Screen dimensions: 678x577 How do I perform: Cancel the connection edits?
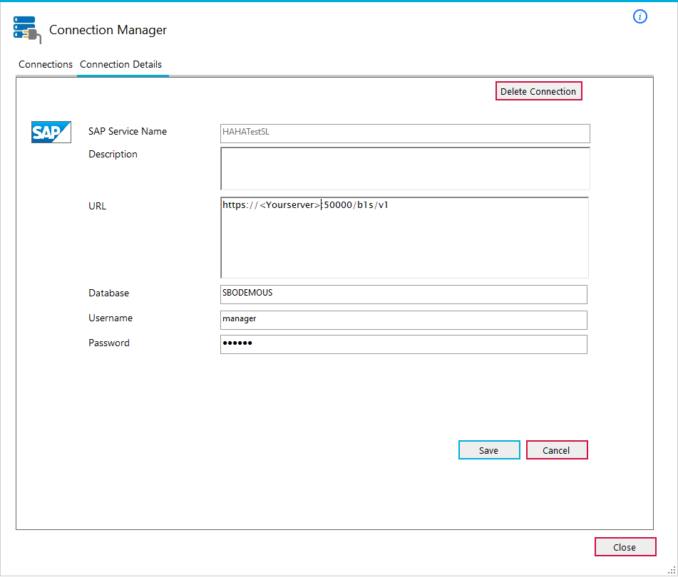557,450
